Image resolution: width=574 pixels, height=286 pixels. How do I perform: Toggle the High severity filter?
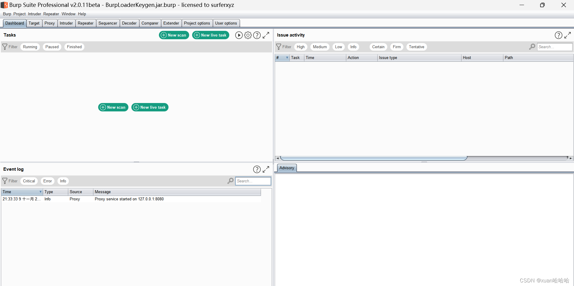click(x=301, y=47)
